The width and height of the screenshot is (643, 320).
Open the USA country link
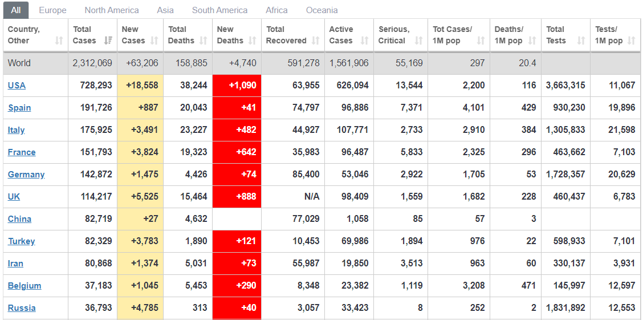(17, 86)
